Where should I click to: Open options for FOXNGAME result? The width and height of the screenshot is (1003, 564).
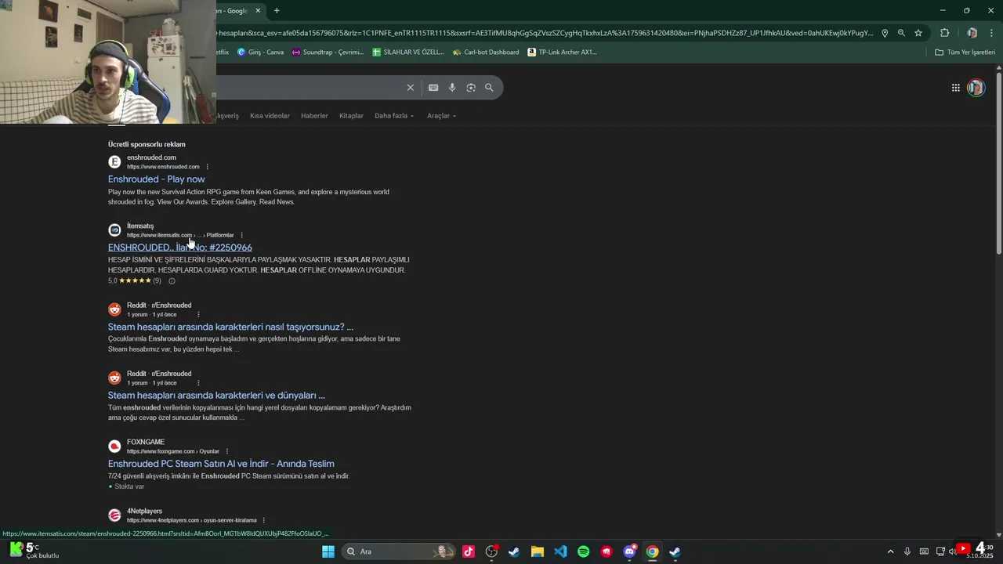click(x=227, y=451)
